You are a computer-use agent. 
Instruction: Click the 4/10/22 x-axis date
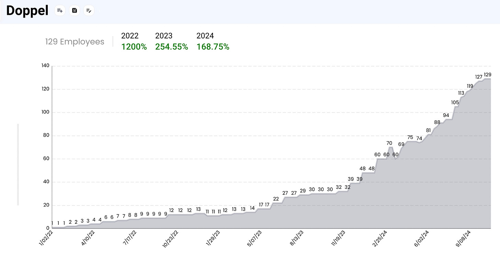click(88, 238)
